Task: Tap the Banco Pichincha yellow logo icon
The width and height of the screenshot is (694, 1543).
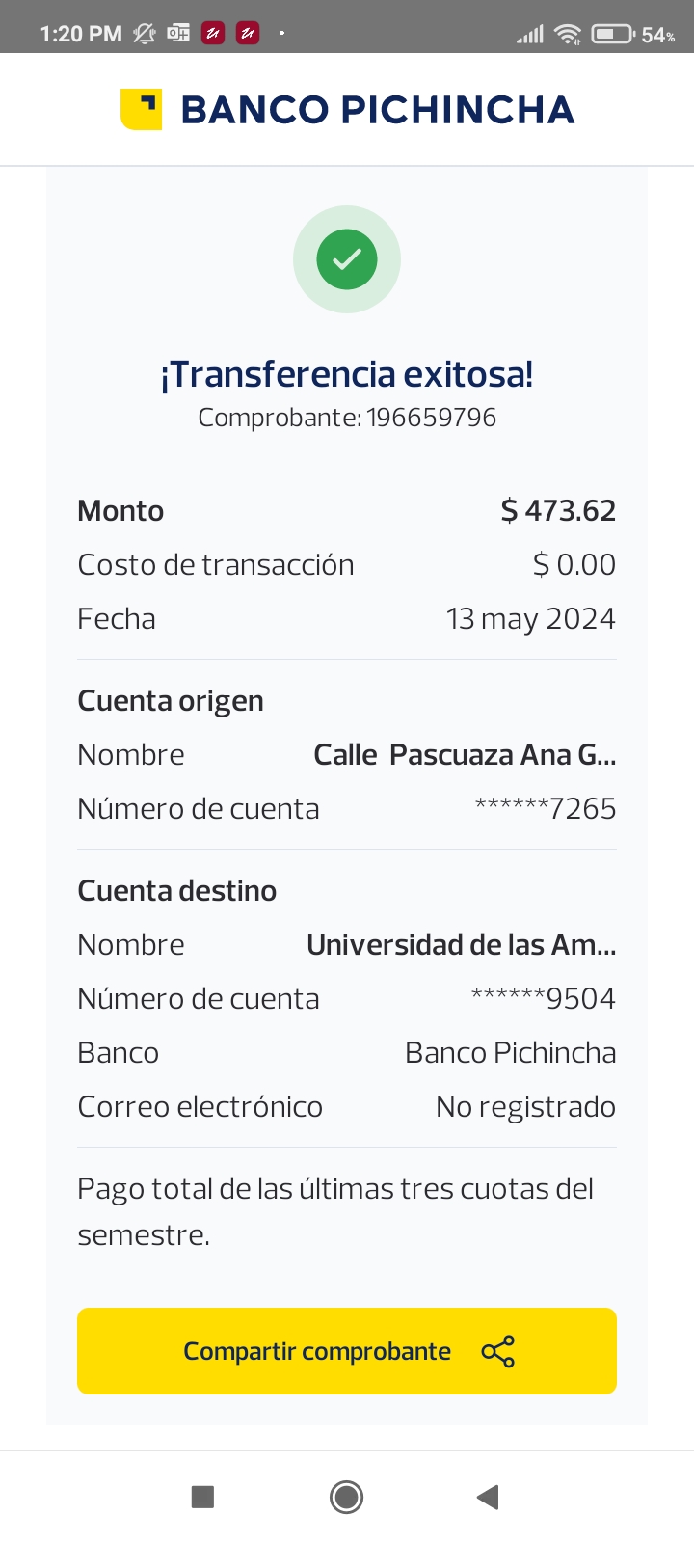Action: [141, 109]
